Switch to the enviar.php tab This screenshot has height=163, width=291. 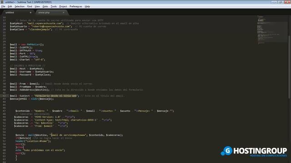pyautogui.click(x=51, y=13)
